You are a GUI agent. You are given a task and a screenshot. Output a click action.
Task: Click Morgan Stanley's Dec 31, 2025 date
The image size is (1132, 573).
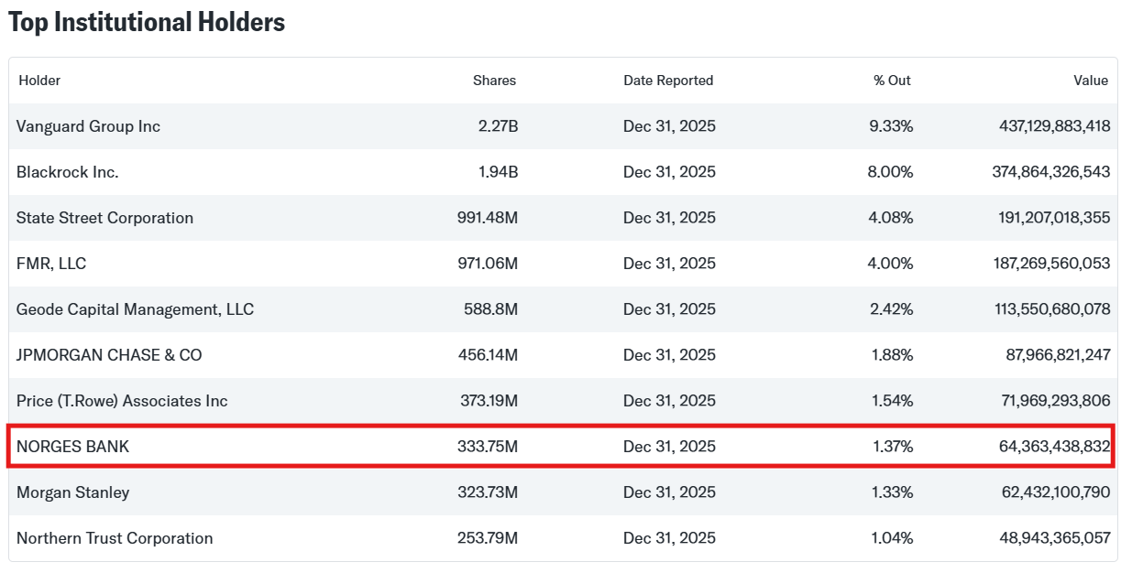(669, 492)
